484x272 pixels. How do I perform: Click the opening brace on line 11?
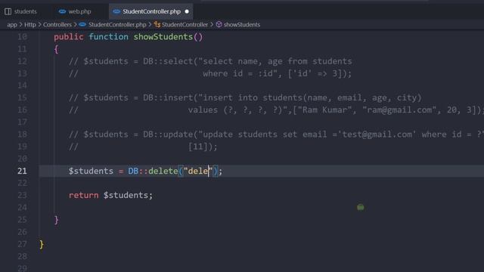(56, 49)
